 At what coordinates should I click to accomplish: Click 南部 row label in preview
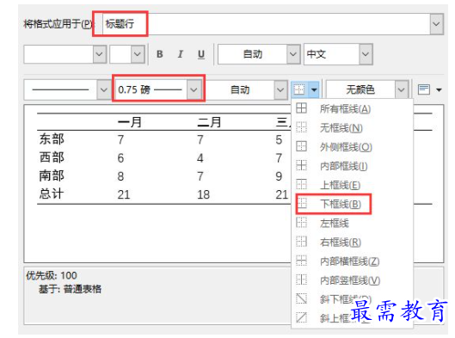[x=52, y=175]
